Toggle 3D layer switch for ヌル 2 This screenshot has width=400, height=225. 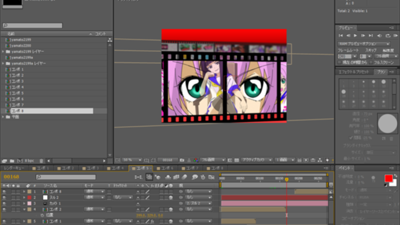(171, 197)
